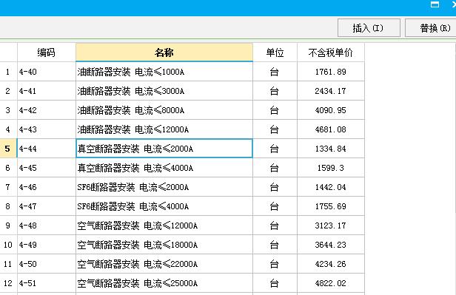Click price value 4234.26
Viewport: 456px width, 295px height.
coord(331,264)
